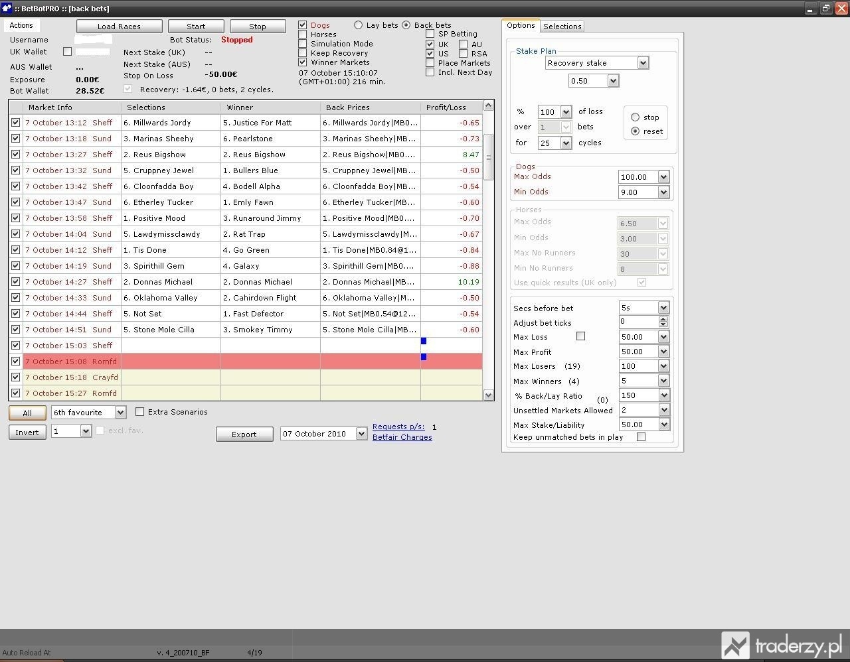
Task: Toggle the Dogs checkbox
Action: pos(303,25)
